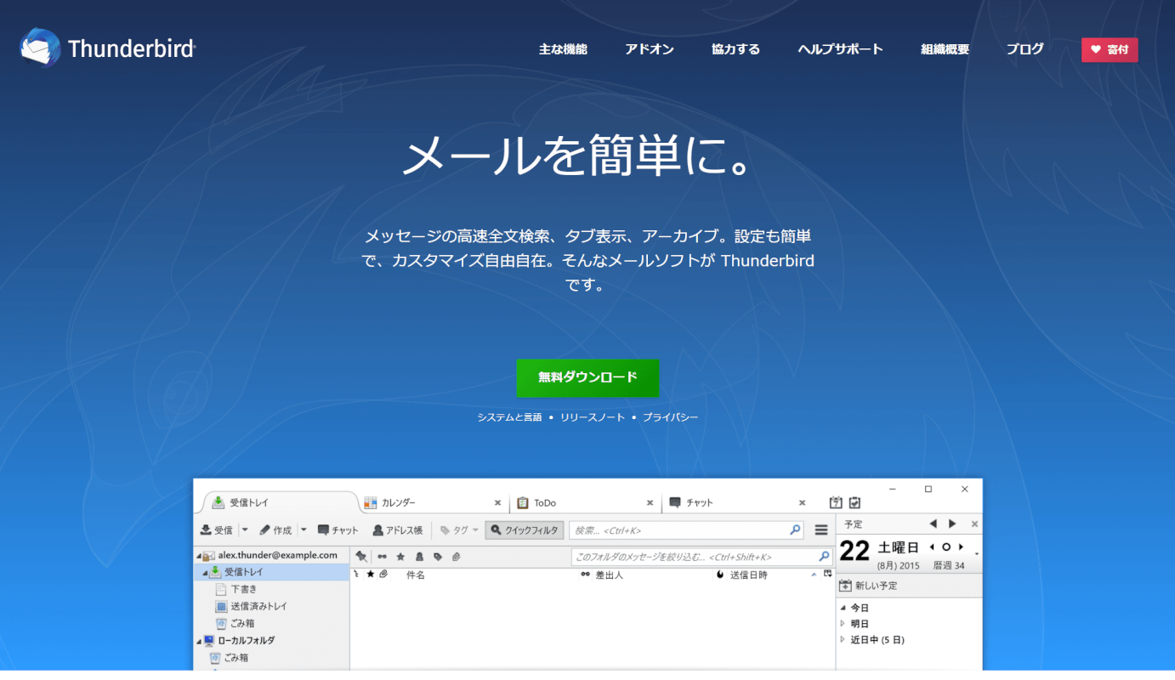
Task: Open the タグ dropdown in the toolbar
Action: pyautogui.click(x=459, y=530)
